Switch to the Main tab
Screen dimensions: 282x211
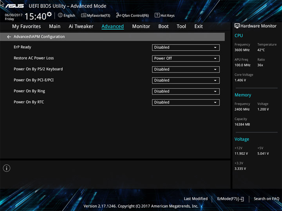click(x=55, y=27)
